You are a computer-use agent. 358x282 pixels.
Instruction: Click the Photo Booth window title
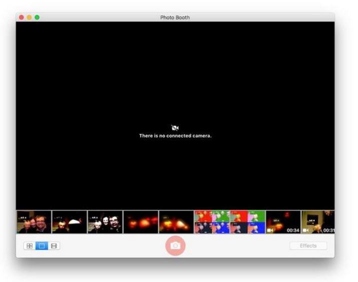[175, 18]
